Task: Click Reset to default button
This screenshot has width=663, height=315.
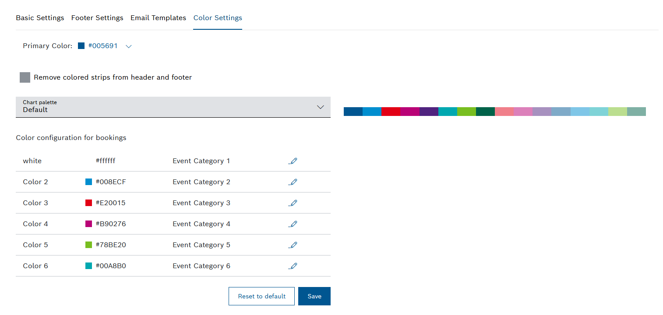Action: point(261,296)
